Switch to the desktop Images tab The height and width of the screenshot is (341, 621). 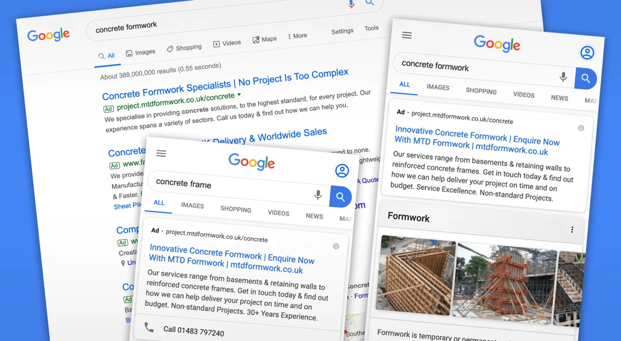click(141, 53)
